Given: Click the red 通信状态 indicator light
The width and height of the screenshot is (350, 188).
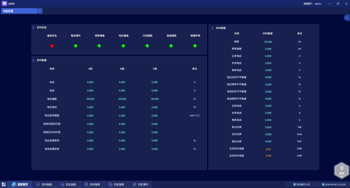Looking at the screenshot, I should click(x=52, y=46).
